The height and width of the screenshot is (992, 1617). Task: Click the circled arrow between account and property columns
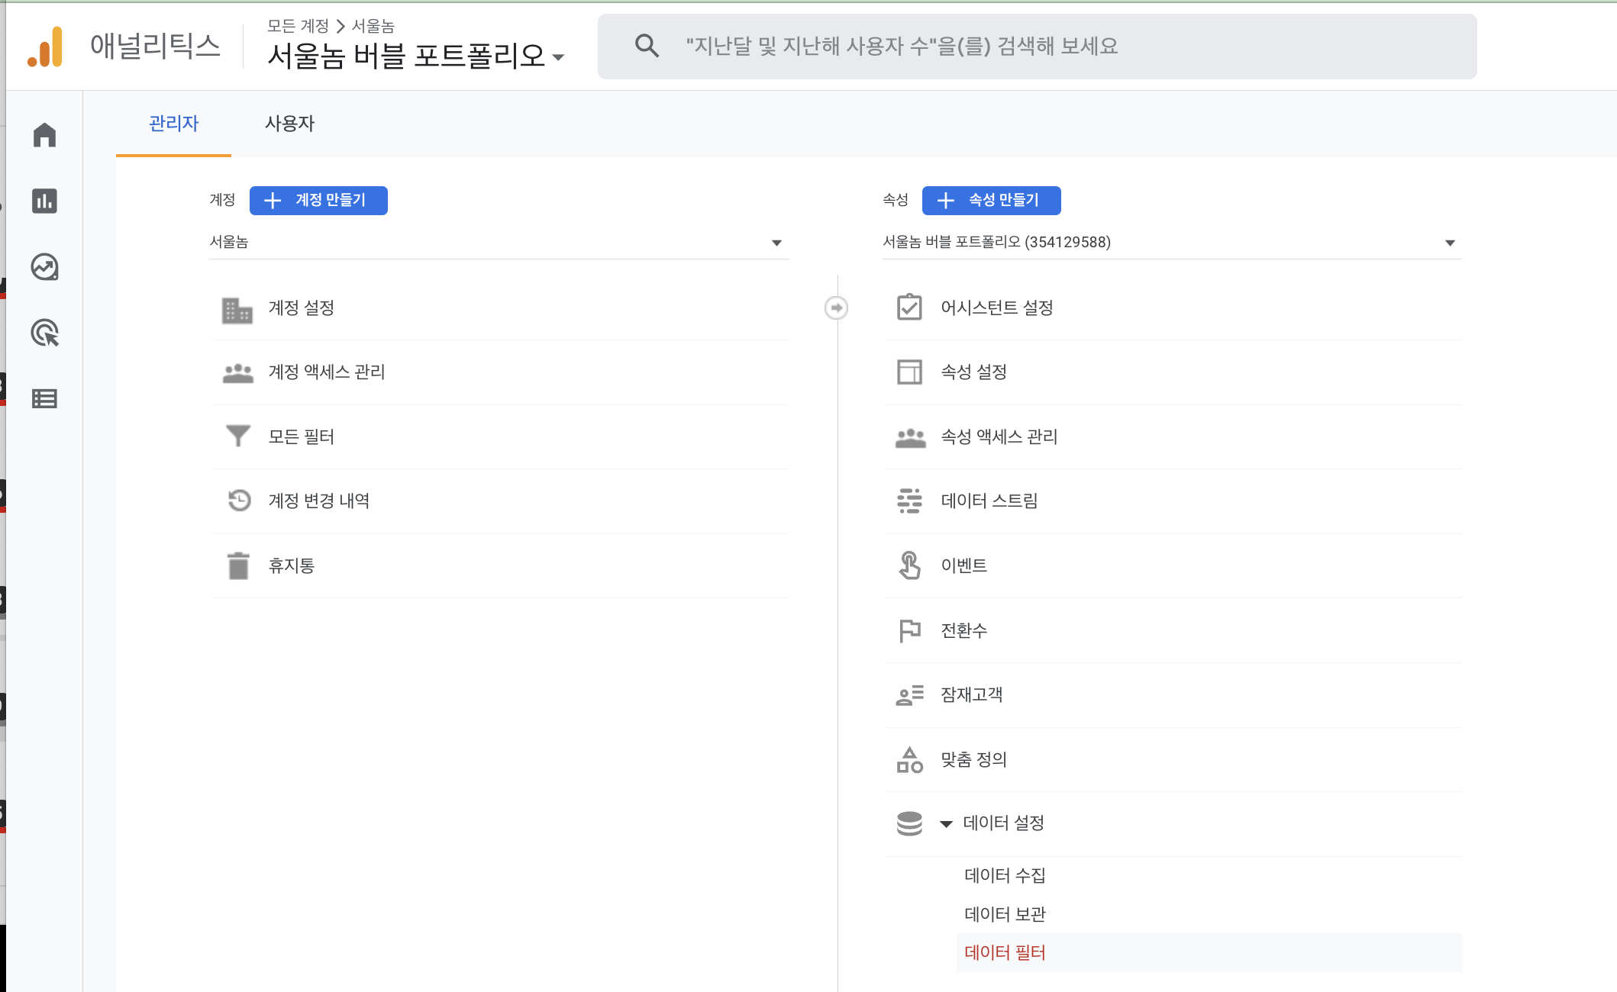tap(837, 308)
